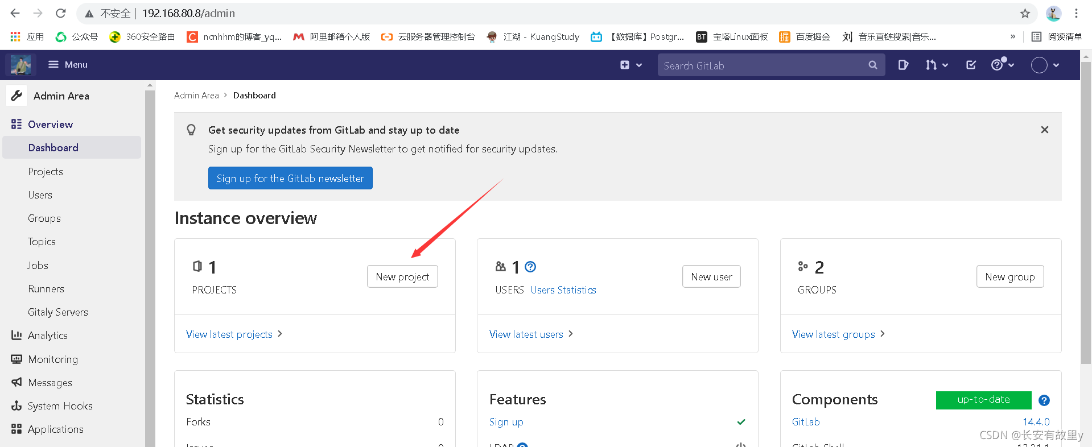Open the Help question mark dropdown
This screenshot has height=447, width=1092.
1003,65
